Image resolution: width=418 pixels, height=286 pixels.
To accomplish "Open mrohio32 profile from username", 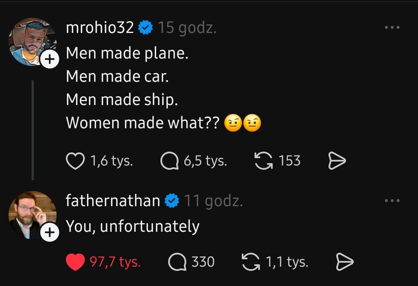I will coord(100,28).
